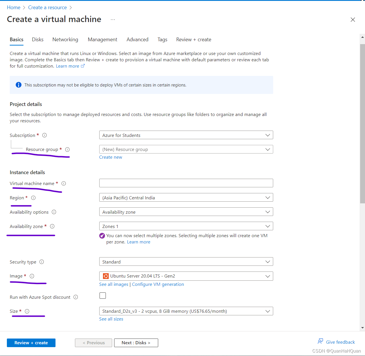Open the Security type dropdown
Screen dimensions: 365x356
tap(186, 261)
